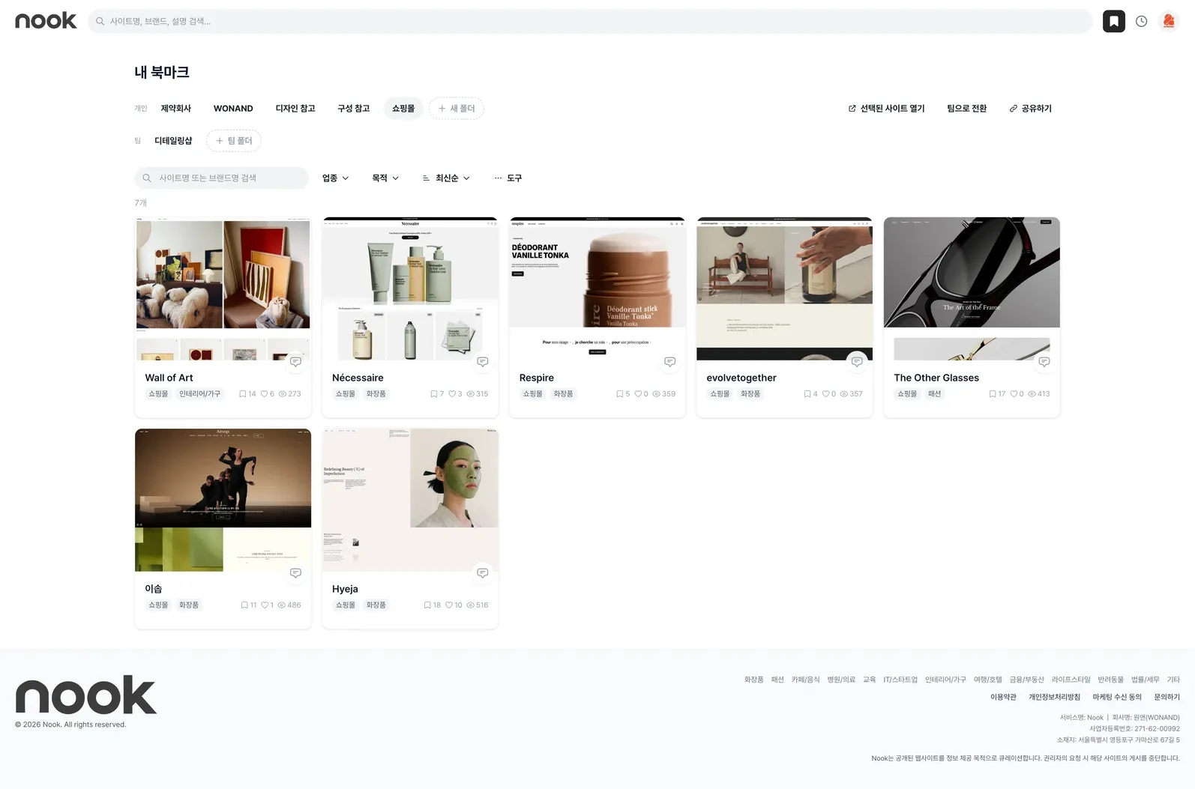Click the nook logo in the header
This screenshot has height=789, width=1195.
click(46, 21)
